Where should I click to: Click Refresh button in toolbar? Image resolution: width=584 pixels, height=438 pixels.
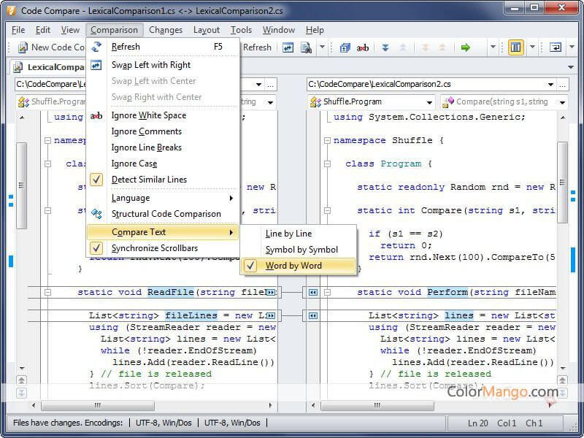pyautogui.click(x=257, y=47)
